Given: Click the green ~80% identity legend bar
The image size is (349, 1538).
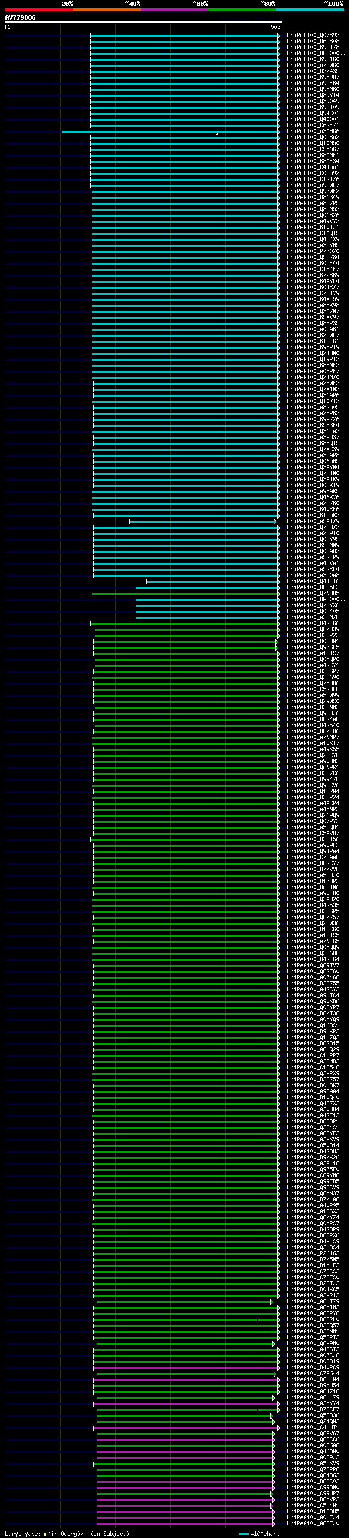Looking at the screenshot, I should tap(242, 10).
